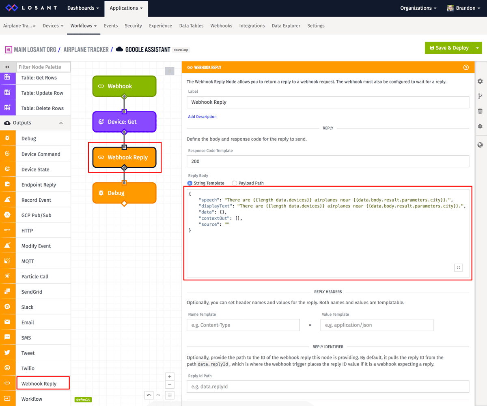Open the workflow storage database icon
The width and height of the screenshot is (487, 406).
tap(481, 111)
